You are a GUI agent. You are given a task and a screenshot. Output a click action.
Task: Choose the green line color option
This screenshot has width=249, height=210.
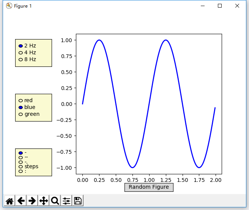(x=20, y=114)
